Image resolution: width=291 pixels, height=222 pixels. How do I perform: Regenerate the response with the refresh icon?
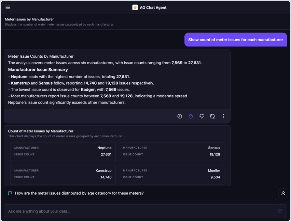pos(212,116)
